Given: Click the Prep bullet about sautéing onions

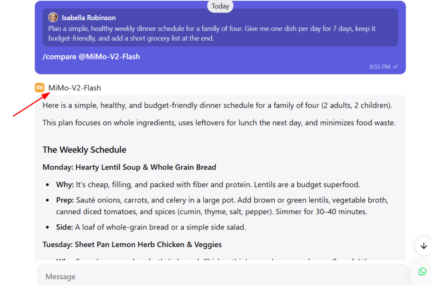Looking at the screenshot, I should pos(222,205).
